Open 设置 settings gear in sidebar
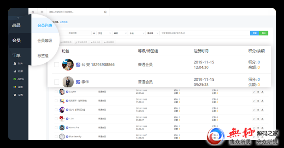The height and width of the screenshot is (148, 284). (x=18, y=95)
